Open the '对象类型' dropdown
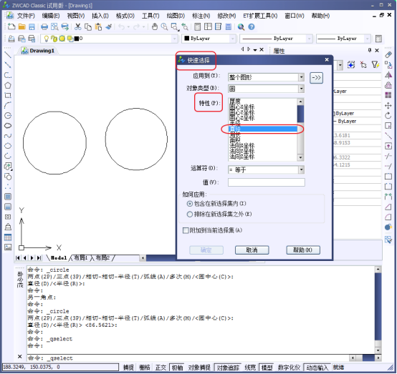 click(x=266, y=89)
